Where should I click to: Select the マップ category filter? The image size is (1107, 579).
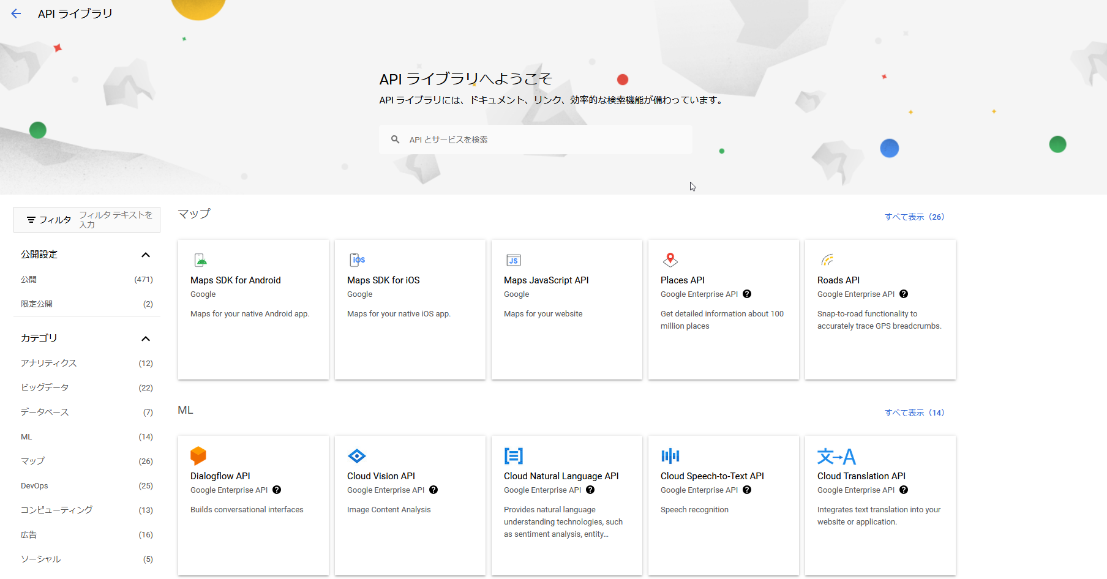[87, 461]
